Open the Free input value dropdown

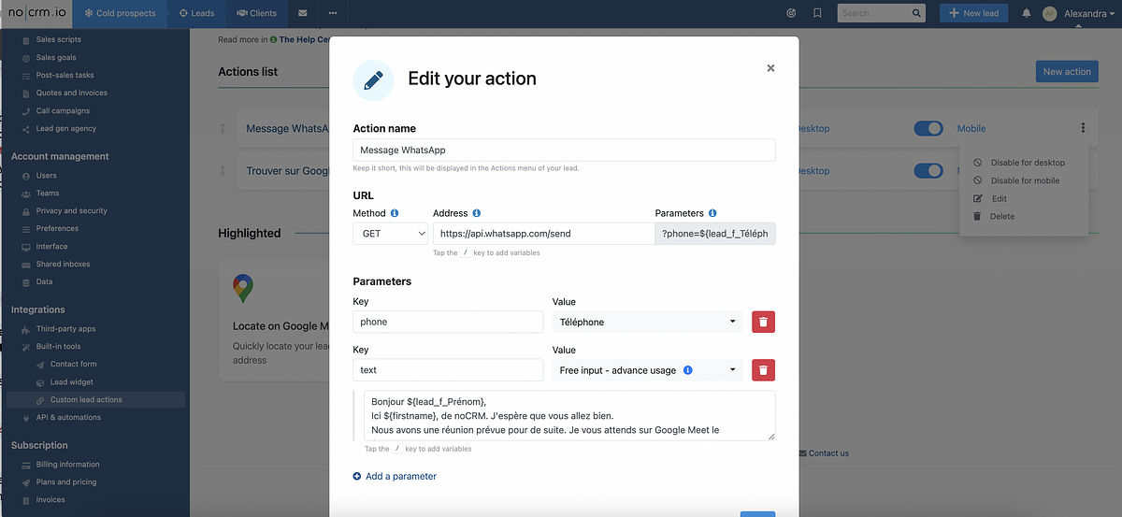(647, 370)
